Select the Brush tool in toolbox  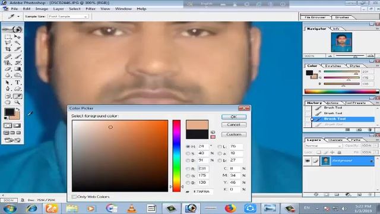pyautogui.click(x=17, y=57)
